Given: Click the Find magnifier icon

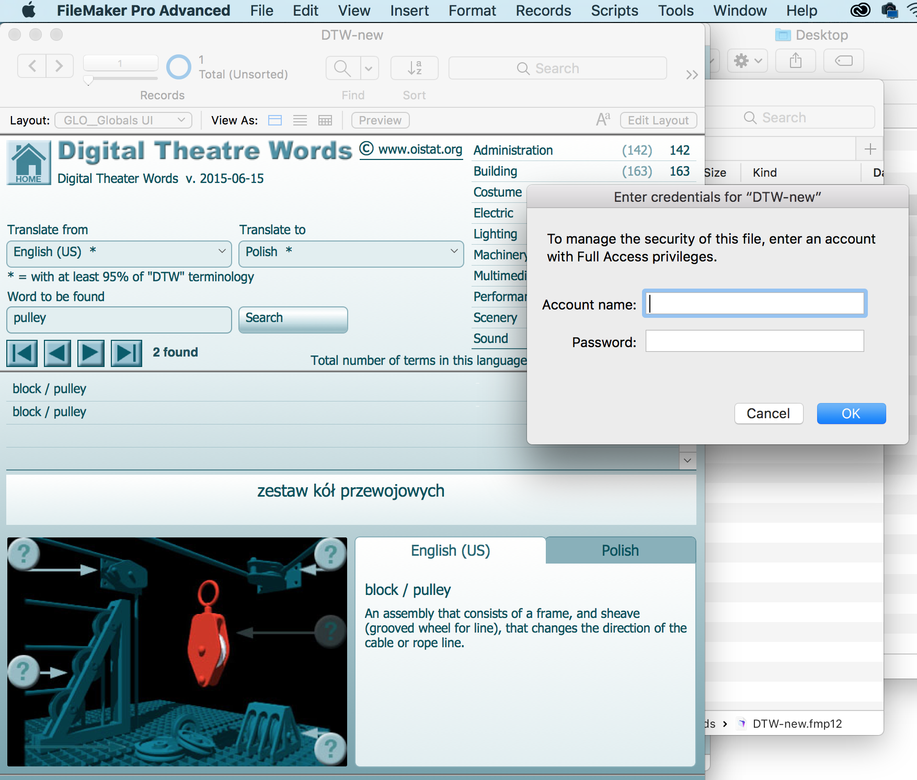Looking at the screenshot, I should [x=342, y=68].
